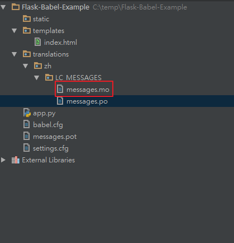Click the babel.cfg file icon
The image size is (234, 243).
click(26, 124)
